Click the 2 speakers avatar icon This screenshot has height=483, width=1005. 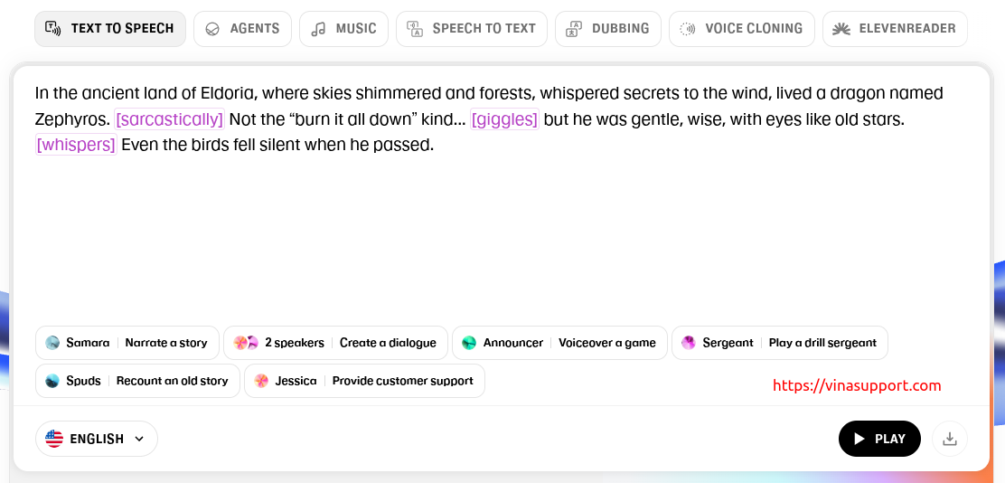point(246,343)
